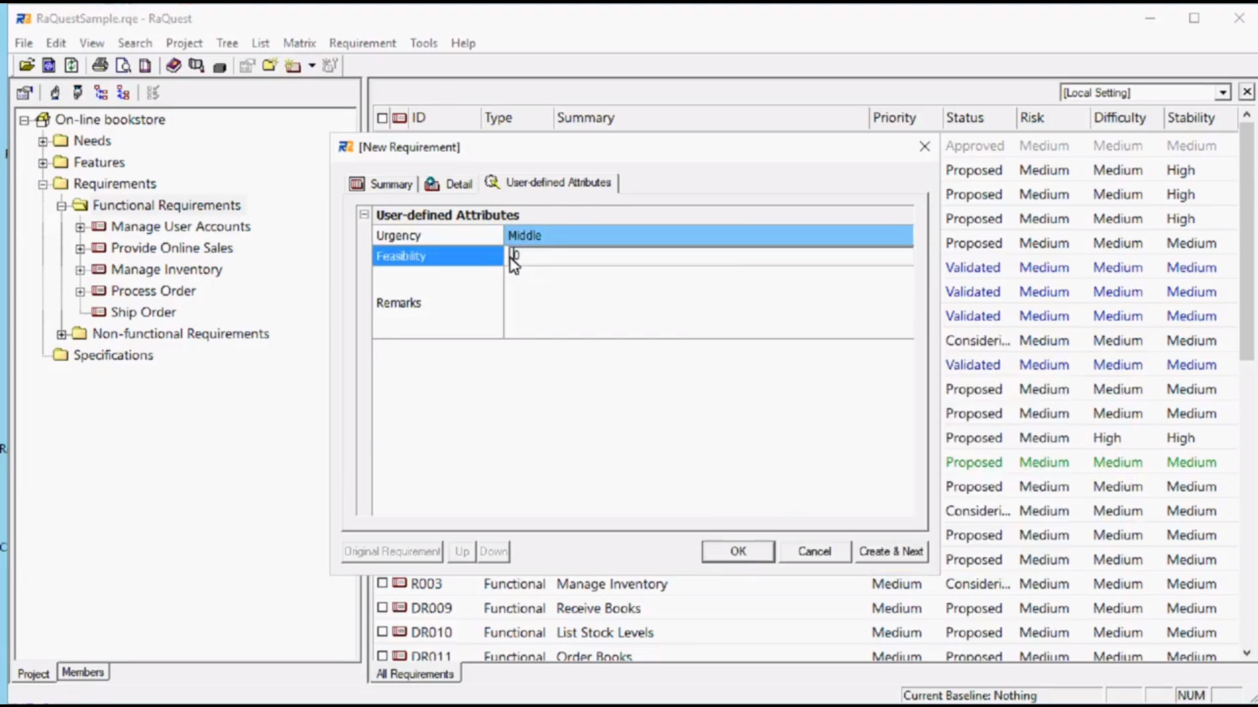Screen dimensions: 1258x707
Task: Toggle the select-all checkbox in ID header
Action: pyautogui.click(x=383, y=118)
